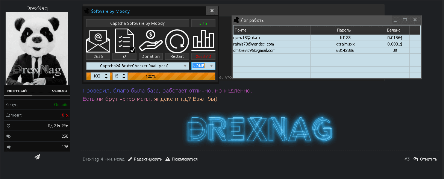This screenshot has width=444, height=179.
Task: Open the DrexNag panda avatar
Action: (37, 49)
